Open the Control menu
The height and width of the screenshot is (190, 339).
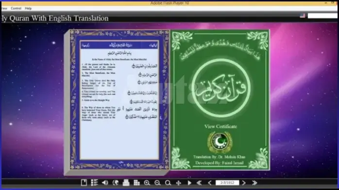[x=16, y=8]
